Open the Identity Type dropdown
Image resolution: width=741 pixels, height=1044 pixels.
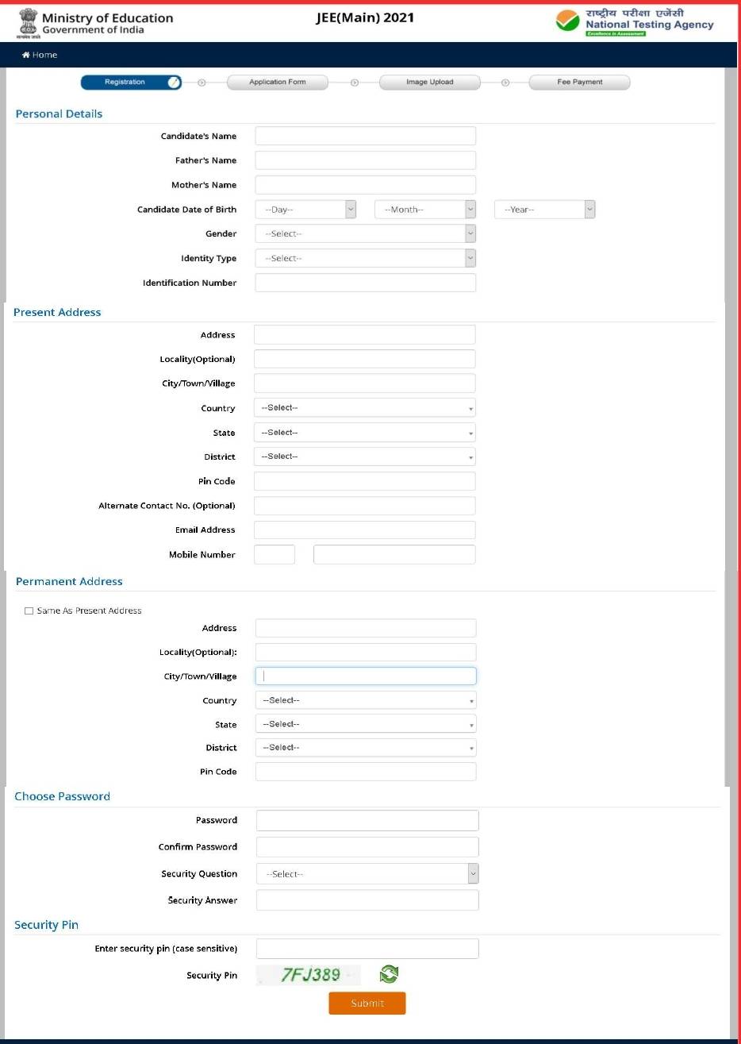[x=365, y=258]
